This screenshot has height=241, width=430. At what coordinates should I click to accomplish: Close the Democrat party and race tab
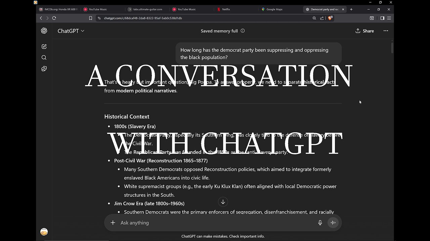click(x=343, y=9)
